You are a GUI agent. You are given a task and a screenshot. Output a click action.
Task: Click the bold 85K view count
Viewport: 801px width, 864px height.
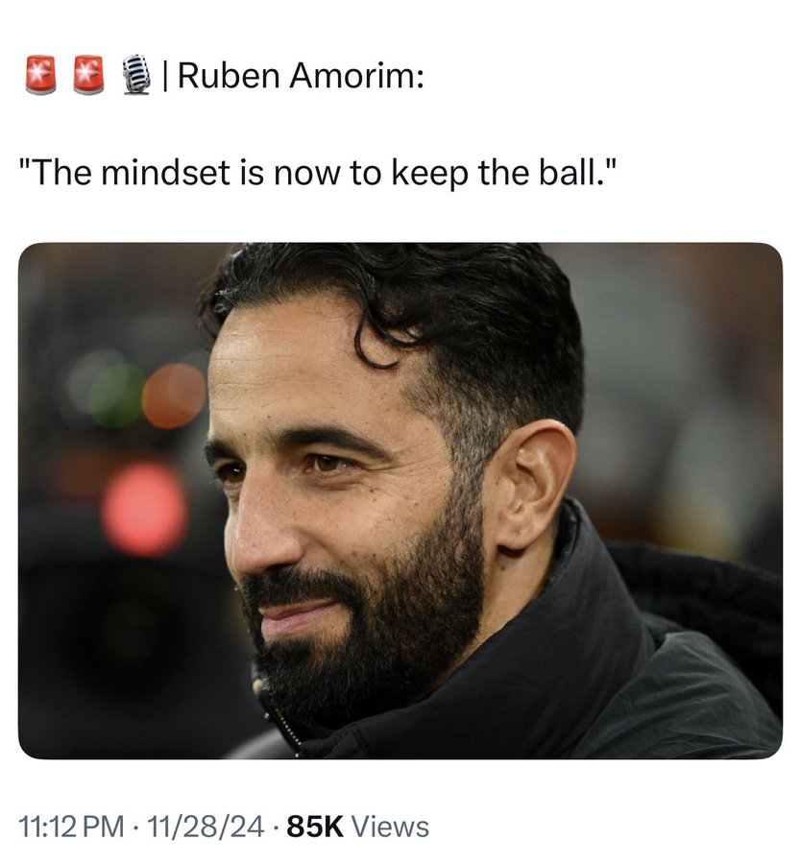(x=315, y=827)
